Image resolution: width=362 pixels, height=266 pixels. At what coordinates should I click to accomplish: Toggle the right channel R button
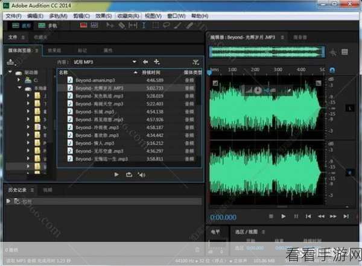click(350, 173)
